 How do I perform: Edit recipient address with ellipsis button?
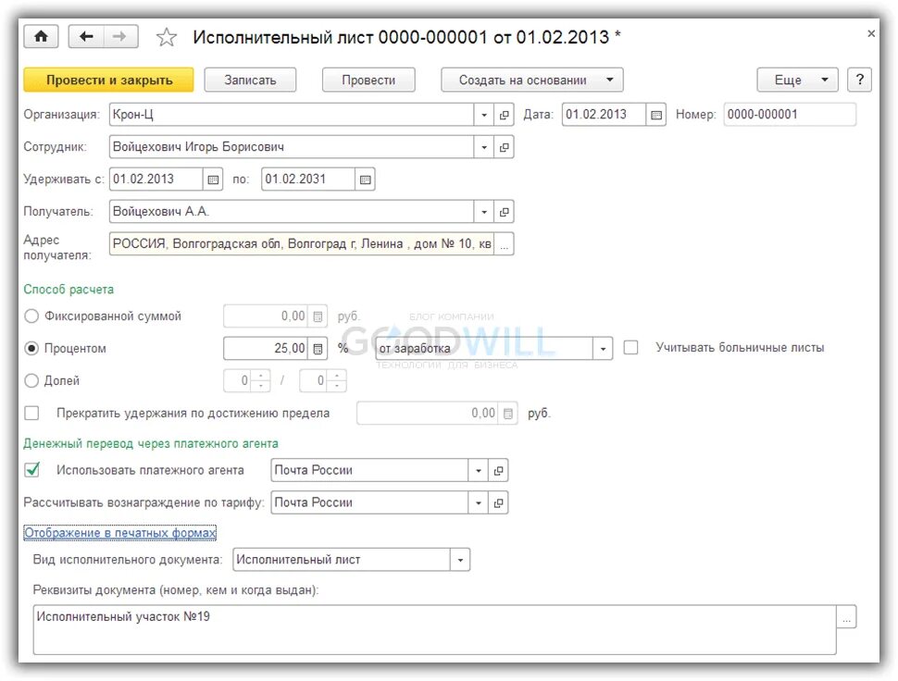point(504,244)
